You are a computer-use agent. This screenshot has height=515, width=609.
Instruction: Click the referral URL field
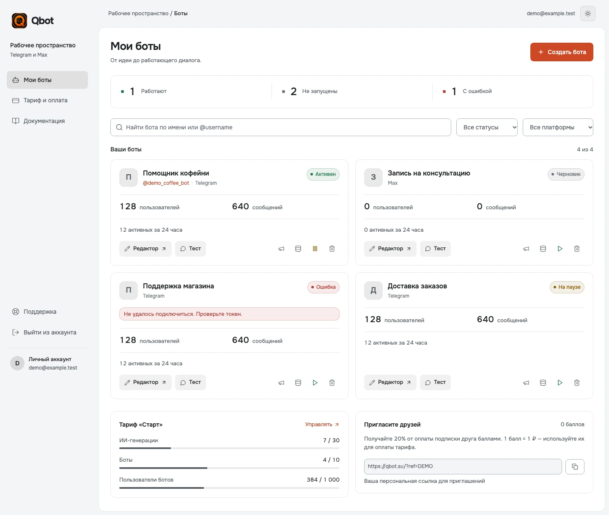click(x=463, y=467)
